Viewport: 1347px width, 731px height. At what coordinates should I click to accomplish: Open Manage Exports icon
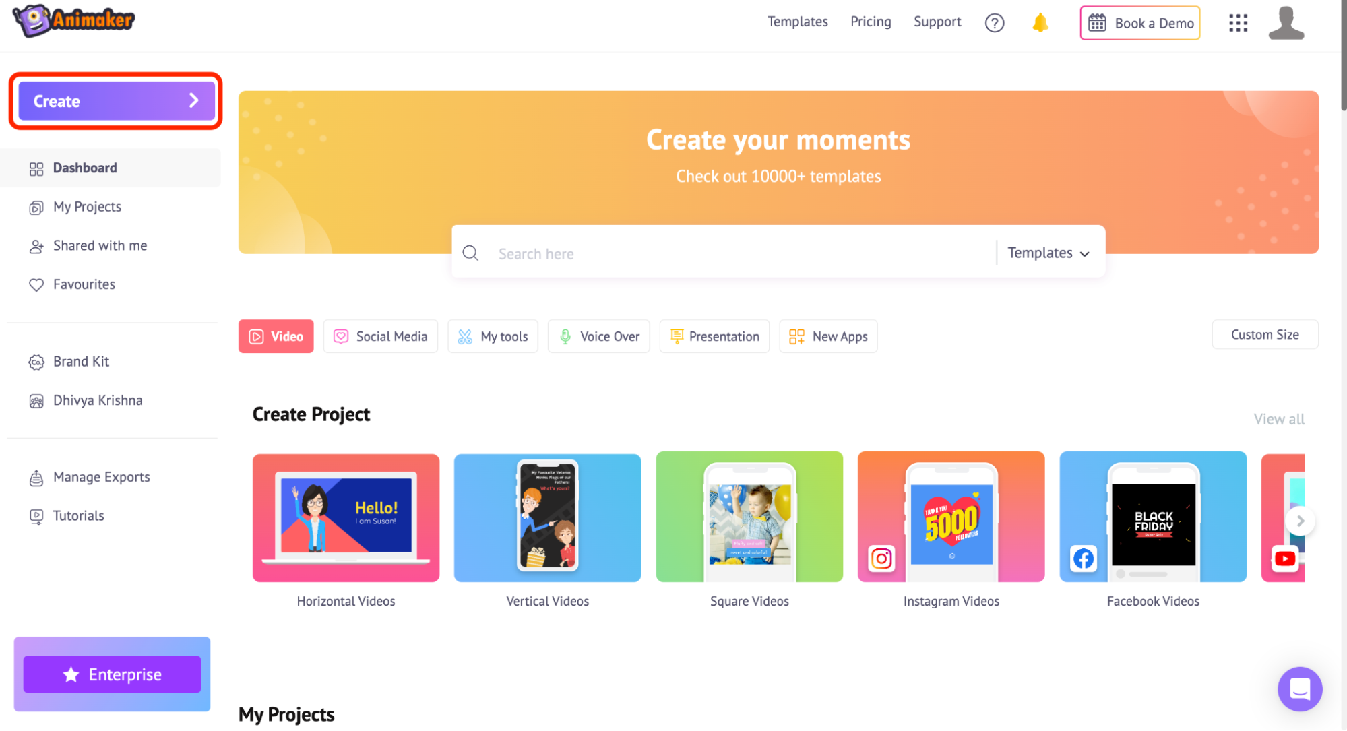36,477
